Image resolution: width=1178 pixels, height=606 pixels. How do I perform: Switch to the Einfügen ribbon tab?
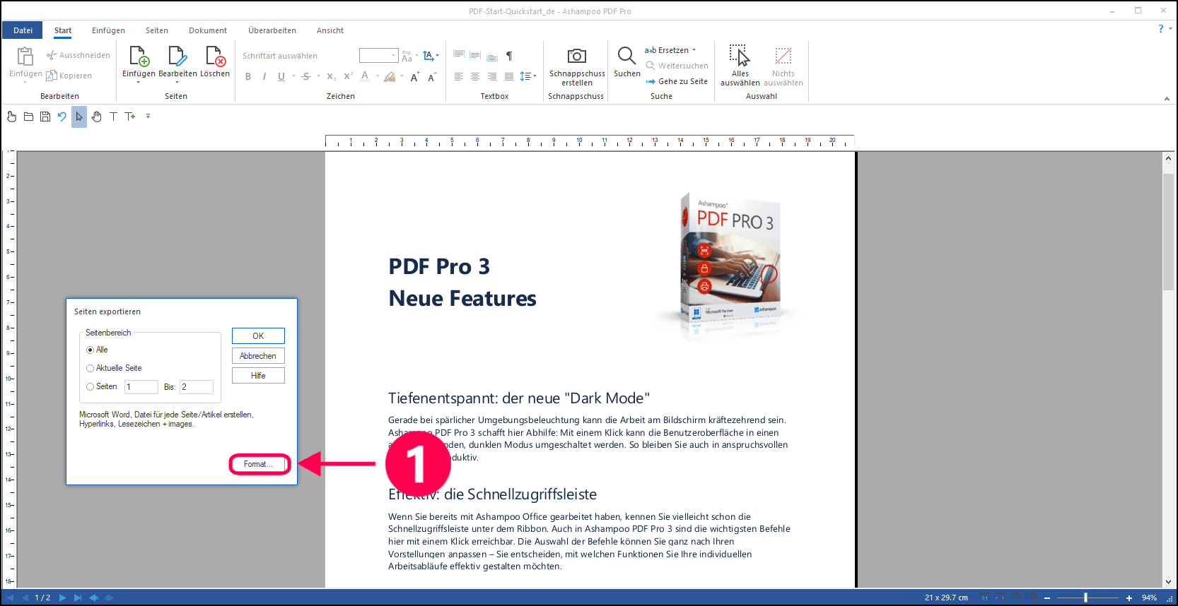point(108,30)
